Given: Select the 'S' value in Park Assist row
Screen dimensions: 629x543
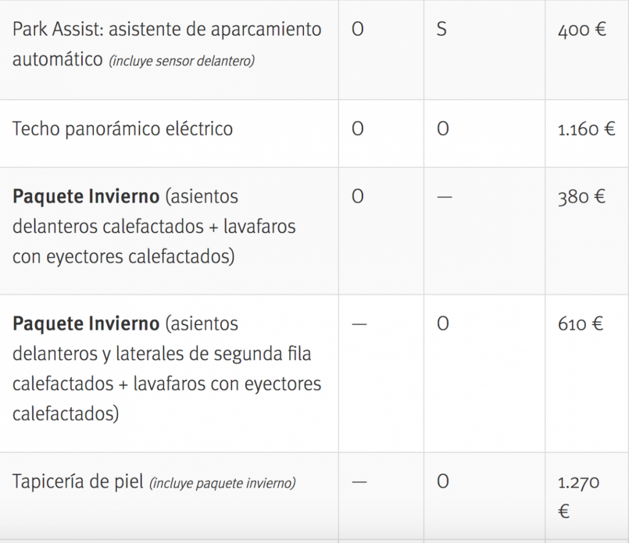Looking at the screenshot, I should click(x=441, y=30).
